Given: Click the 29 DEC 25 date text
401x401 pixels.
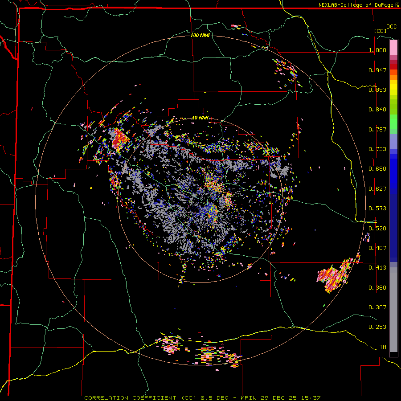Looking at the screenshot, I should (279, 398).
